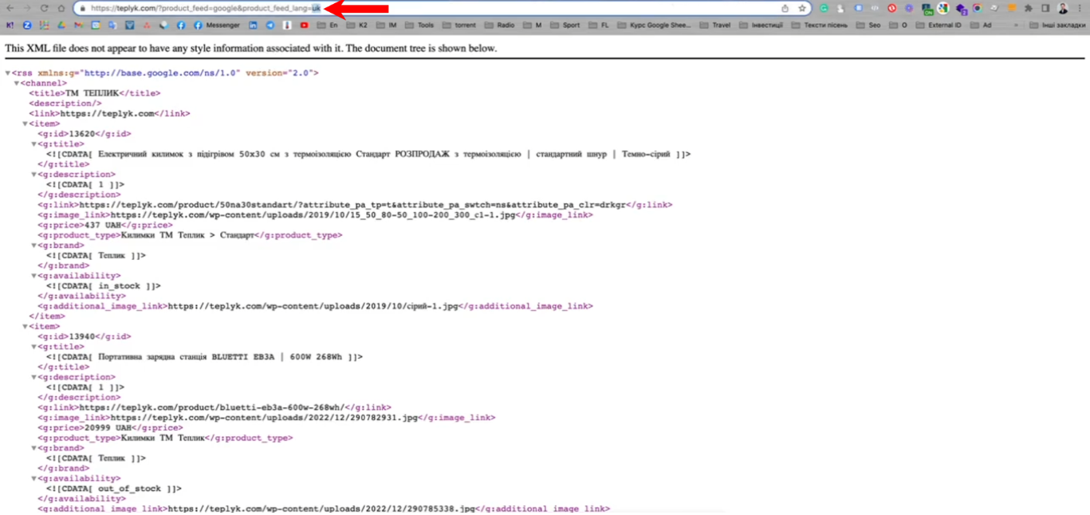Open the torrent bookmarks folder
This screenshot has width=1090, height=515.
tap(458, 26)
